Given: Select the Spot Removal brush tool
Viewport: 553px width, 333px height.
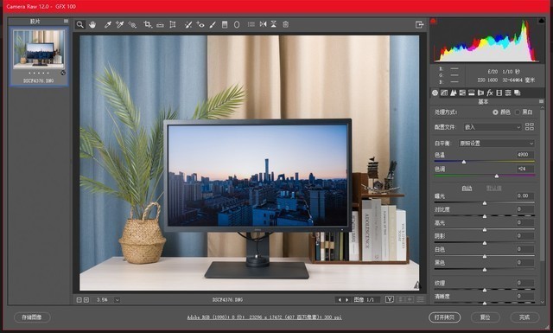Looking at the screenshot, I should point(188,24).
